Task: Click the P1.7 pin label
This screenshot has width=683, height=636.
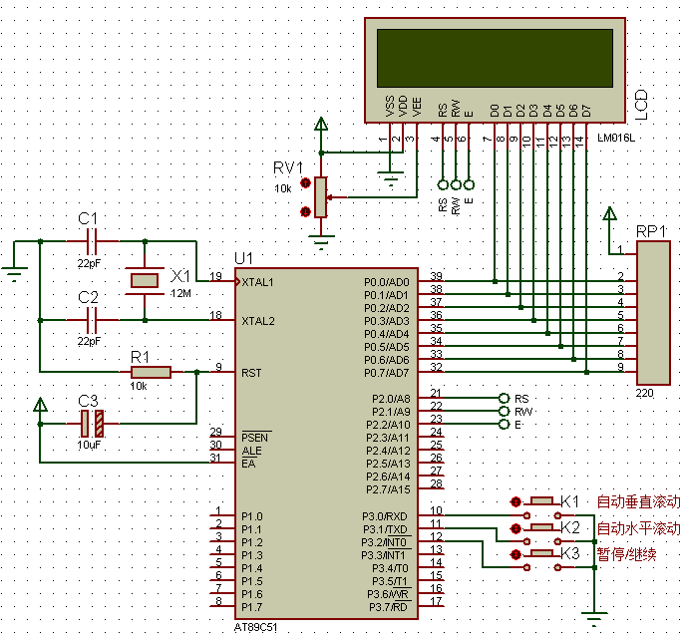Action: pyautogui.click(x=252, y=607)
